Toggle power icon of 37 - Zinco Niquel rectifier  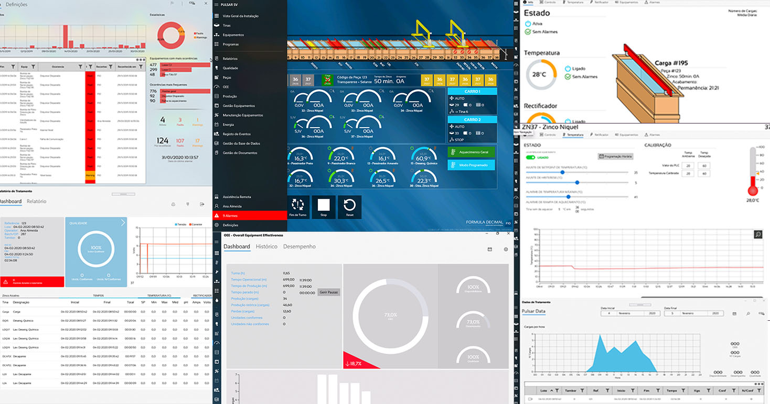(x=381, y=118)
